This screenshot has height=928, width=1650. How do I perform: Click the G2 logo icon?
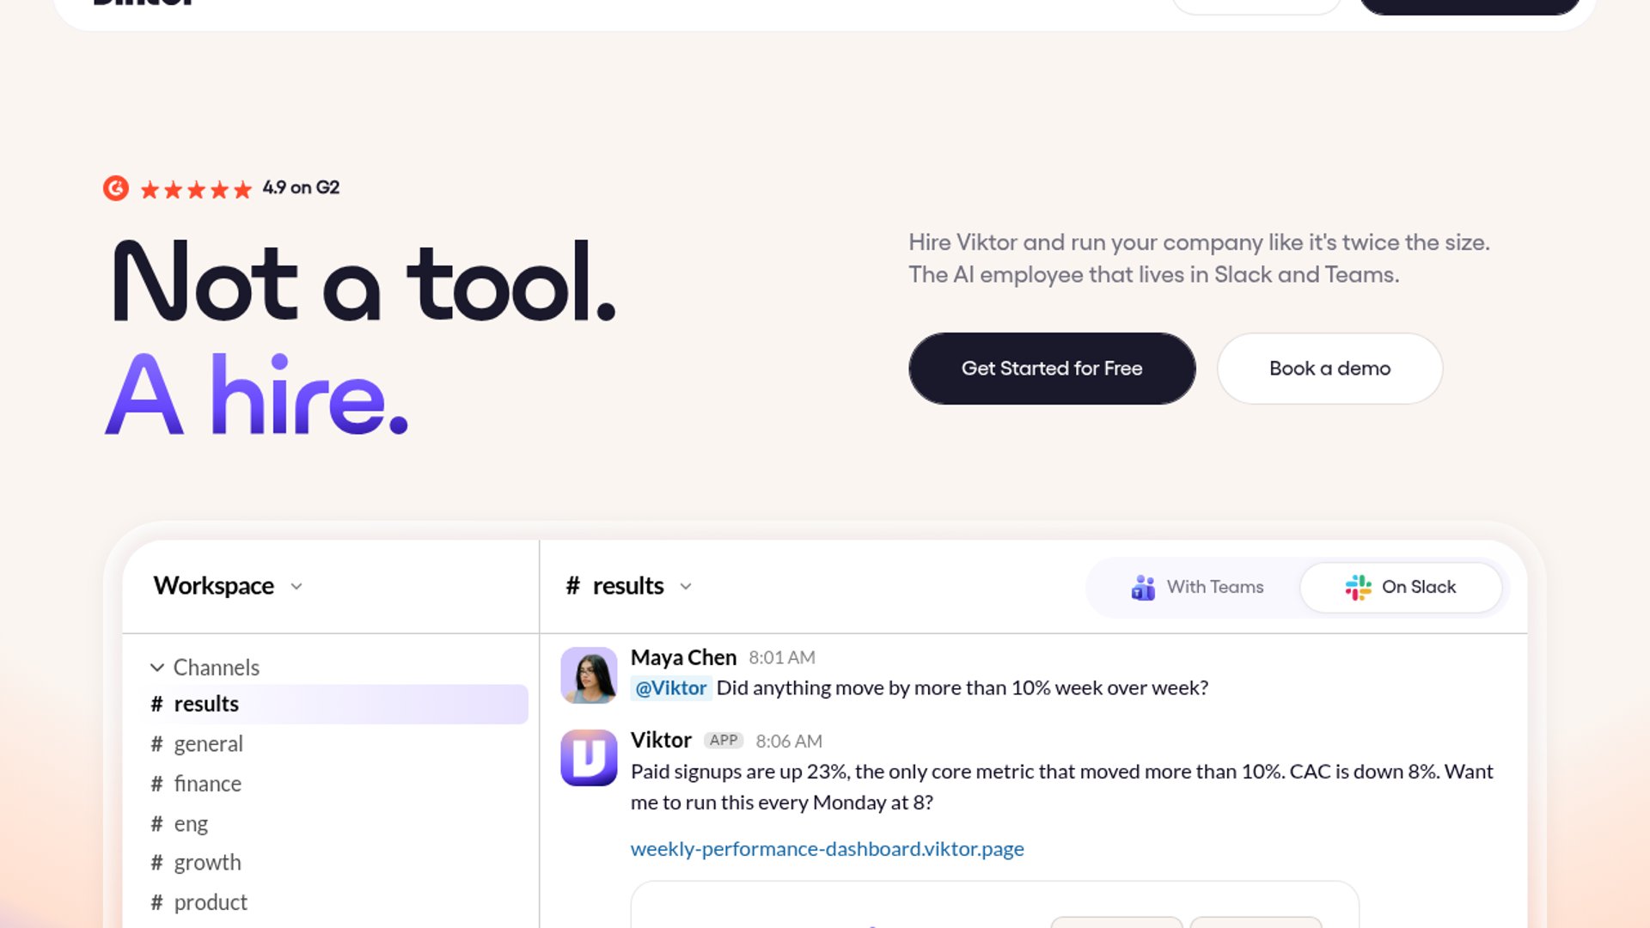[x=116, y=187]
